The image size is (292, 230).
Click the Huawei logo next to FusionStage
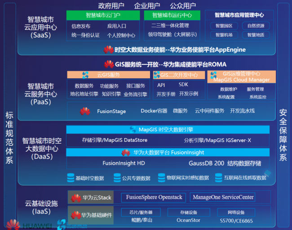click(x=85, y=111)
